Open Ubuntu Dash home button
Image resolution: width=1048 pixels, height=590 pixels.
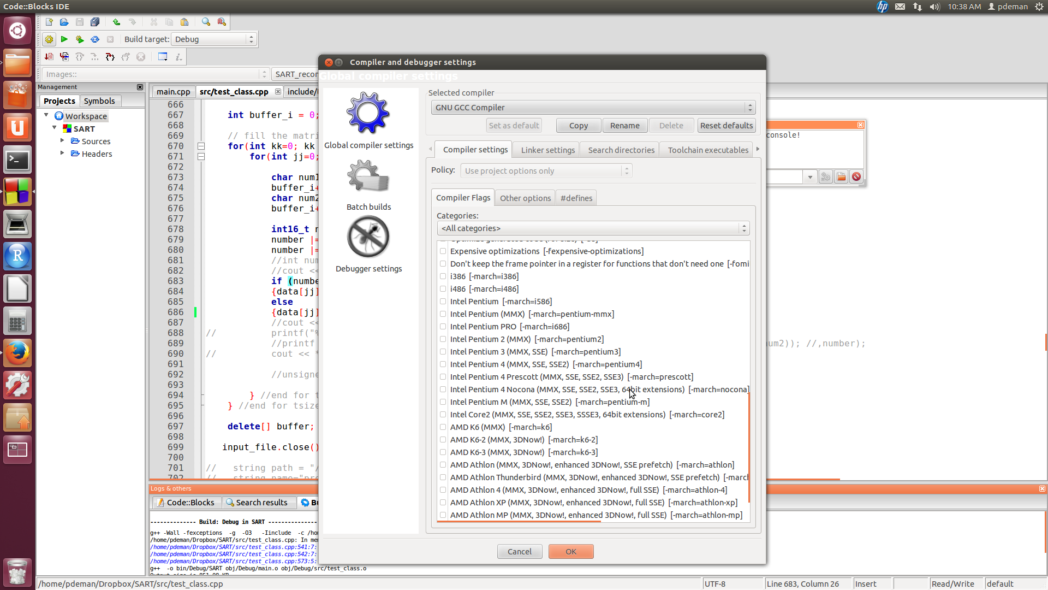pos(17,31)
